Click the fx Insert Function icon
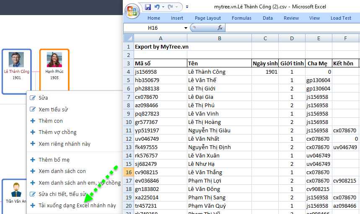The image size is (360, 214). coord(220,28)
